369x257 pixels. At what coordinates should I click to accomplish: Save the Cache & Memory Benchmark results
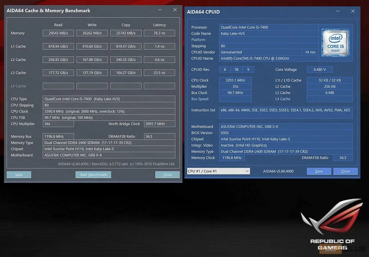click(19, 175)
